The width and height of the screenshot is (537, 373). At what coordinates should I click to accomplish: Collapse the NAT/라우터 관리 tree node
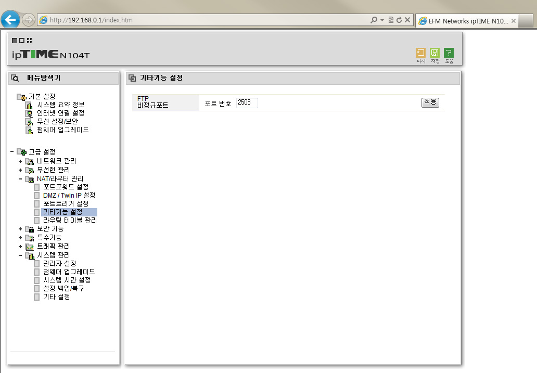coord(20,179)
